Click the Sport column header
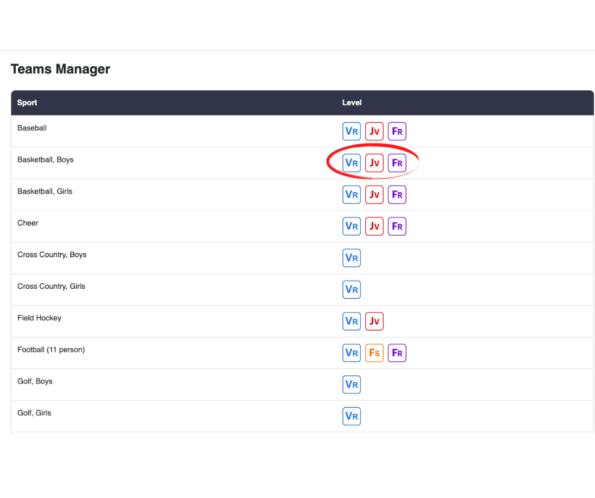 [27, 103]
